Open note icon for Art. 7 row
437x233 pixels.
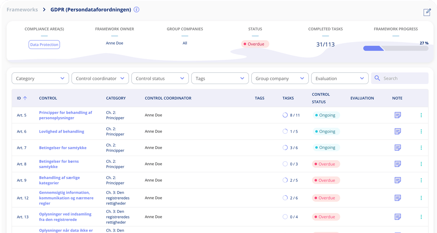click(x=398, y=147)
